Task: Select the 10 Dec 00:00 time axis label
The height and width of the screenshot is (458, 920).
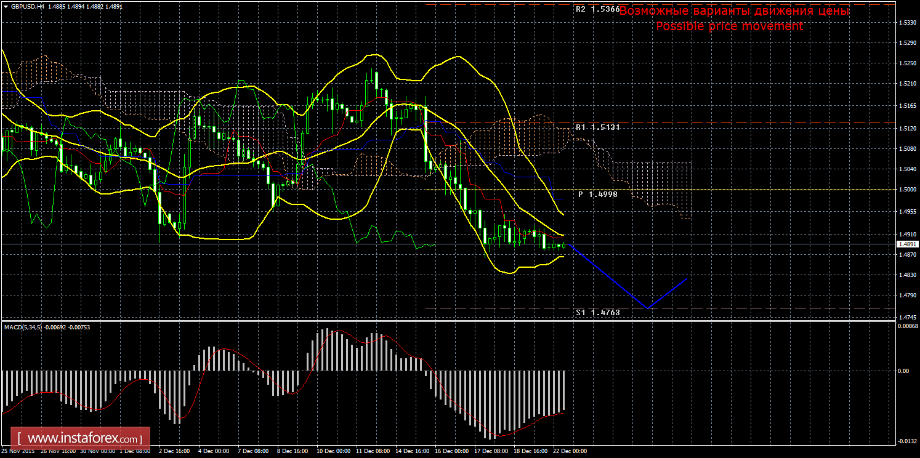Action: click(x=333, y=451)
